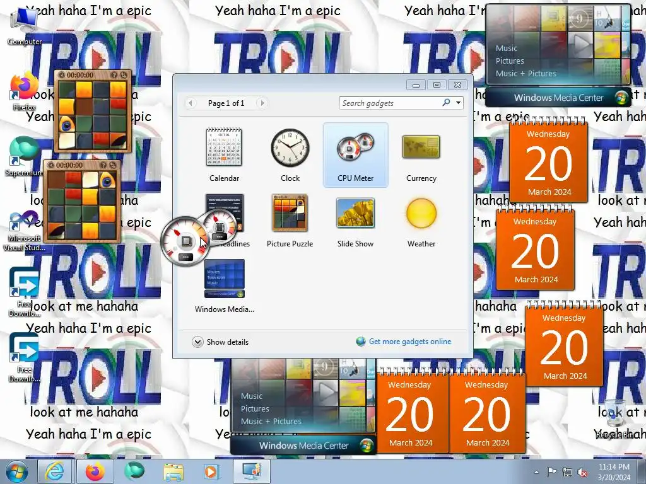
Task: Click the search magnifier in gadget gallery
Action: (x=446, y=103)
